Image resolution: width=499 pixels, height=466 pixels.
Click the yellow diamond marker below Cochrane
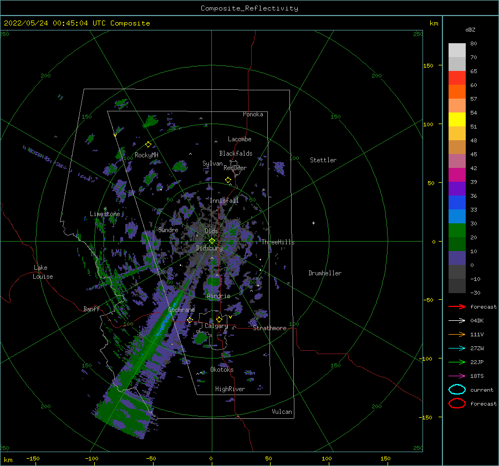point(190,320)
